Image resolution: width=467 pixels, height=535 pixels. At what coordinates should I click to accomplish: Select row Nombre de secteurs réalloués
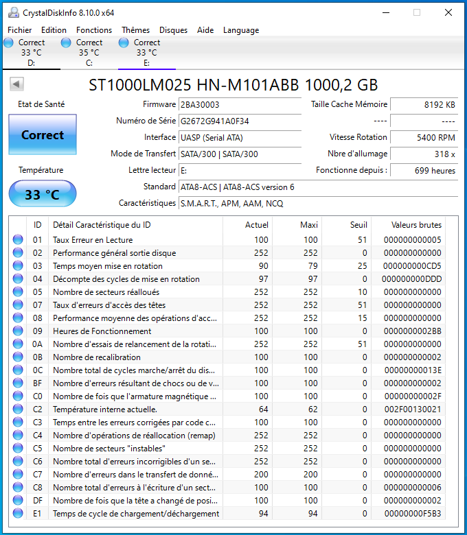point(227,292)
